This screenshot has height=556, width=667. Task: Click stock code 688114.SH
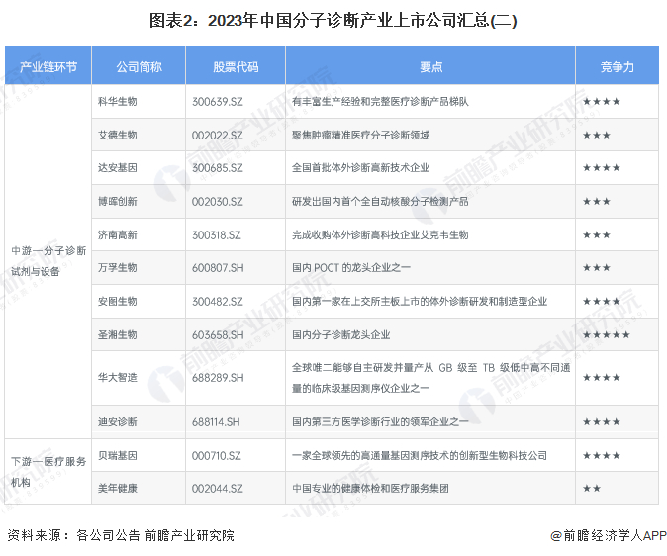click(x=216, y=422)
